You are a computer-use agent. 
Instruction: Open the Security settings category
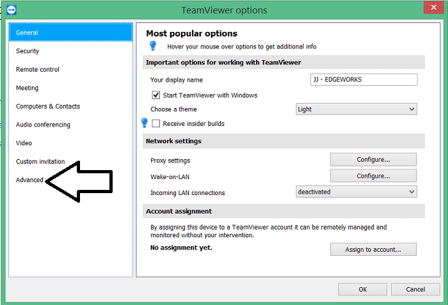tap(71, 51)
